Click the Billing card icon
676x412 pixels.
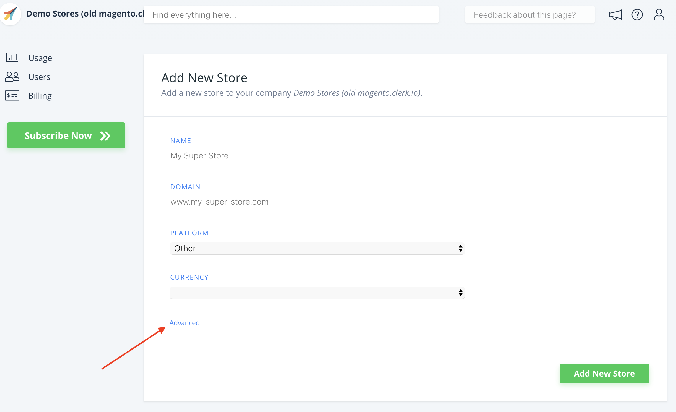tap(12, 96)
